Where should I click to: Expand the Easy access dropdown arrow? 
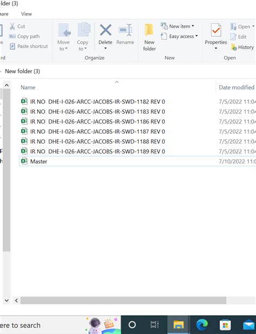[197, 36]
